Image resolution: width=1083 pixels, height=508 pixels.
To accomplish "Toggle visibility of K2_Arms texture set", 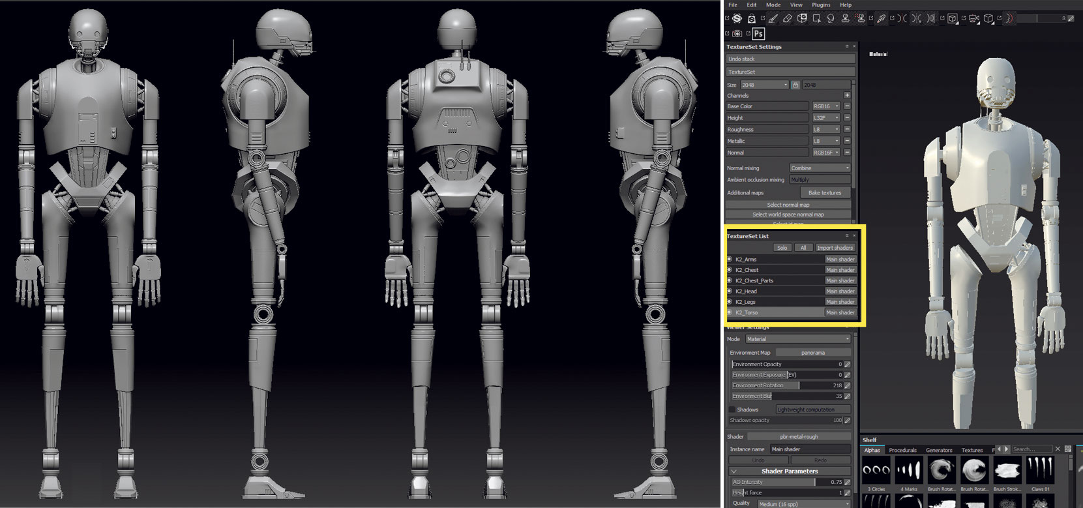I will [x=730, y=259].
